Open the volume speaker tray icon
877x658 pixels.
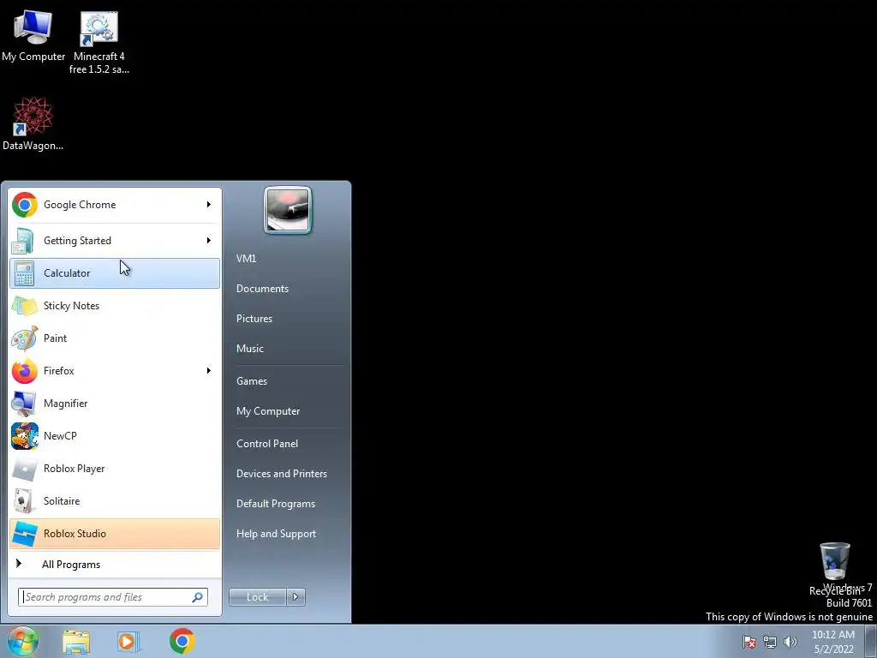click(790, 642)
